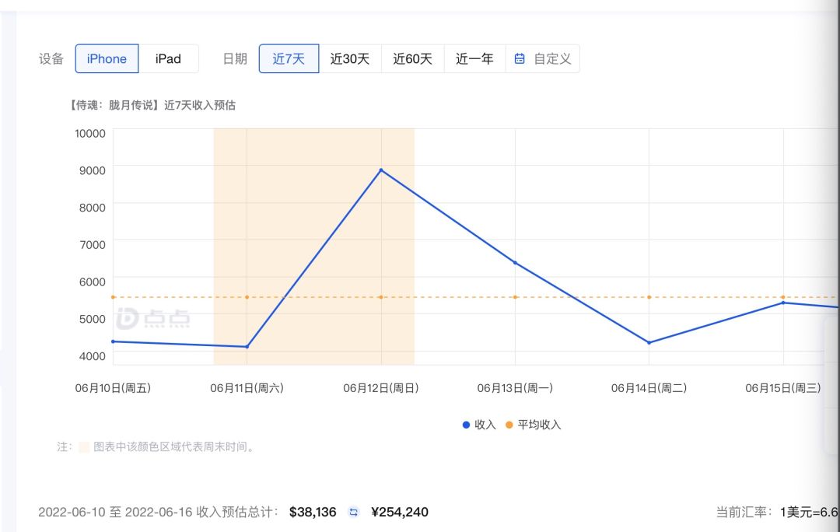
Task: Switch device to iPad
Action: coord(168,58)
